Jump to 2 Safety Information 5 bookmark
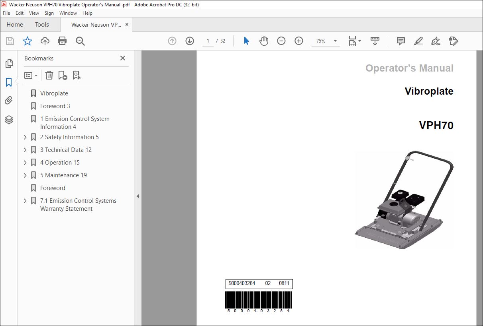 [69, 137]
